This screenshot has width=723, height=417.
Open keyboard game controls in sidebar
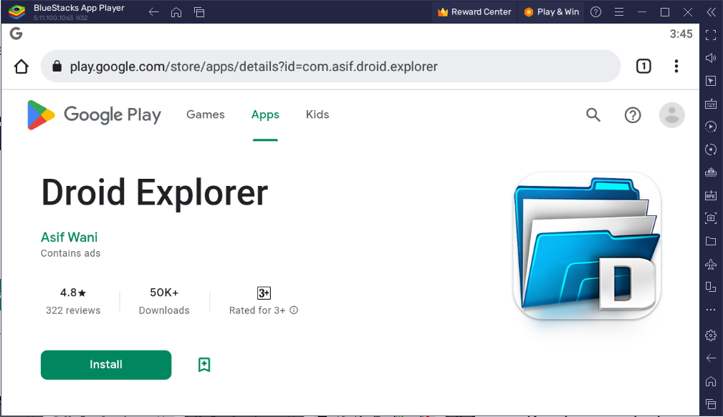[x=711, y=104]
